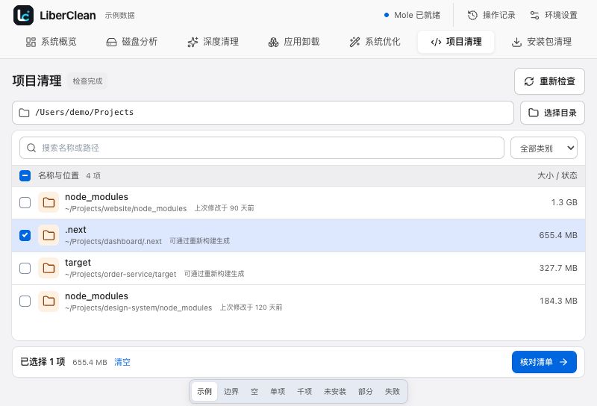Image resolution: width=597 pixels, height=406 pixels.
Task: Open the 系统概览 tab
Action: coord(51,42)
